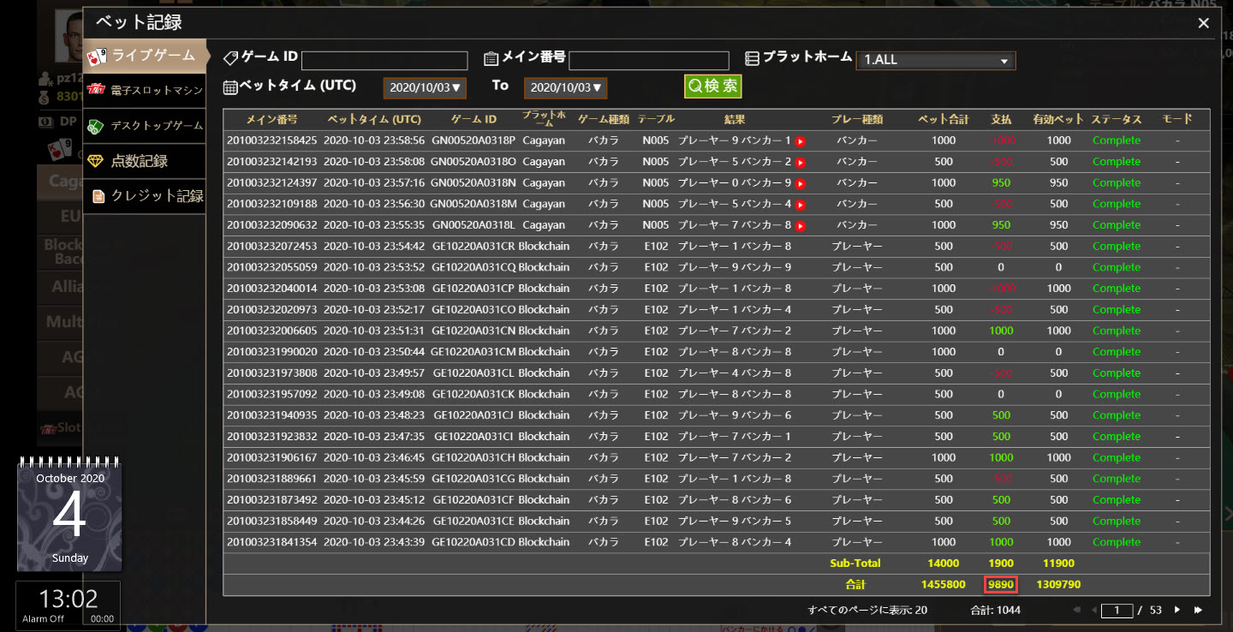Click game ID GE10220A031CN
Image resolution: width=1233 pixels, height=632 pixels.
[x=474, y=331]
